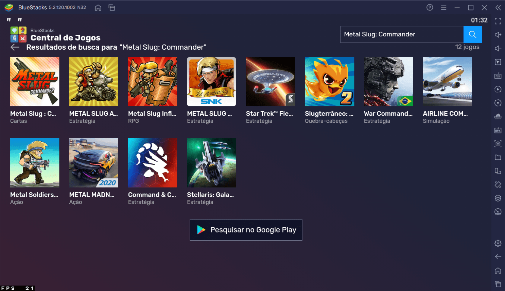The width and height of the screenshot is (505, 291).
Task: Click the clock showing 01:32
Action: coord(479,20)
